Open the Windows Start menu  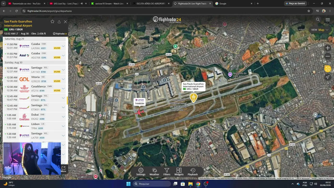[x=128, y=184]
